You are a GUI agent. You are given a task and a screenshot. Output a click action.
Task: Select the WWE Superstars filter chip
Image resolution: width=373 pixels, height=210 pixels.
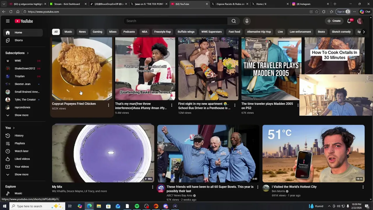tap(212, 32)
